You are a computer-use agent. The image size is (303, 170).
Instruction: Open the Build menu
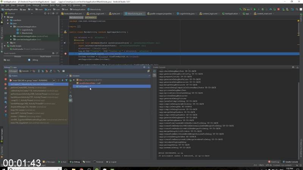[x=52, y=5]
